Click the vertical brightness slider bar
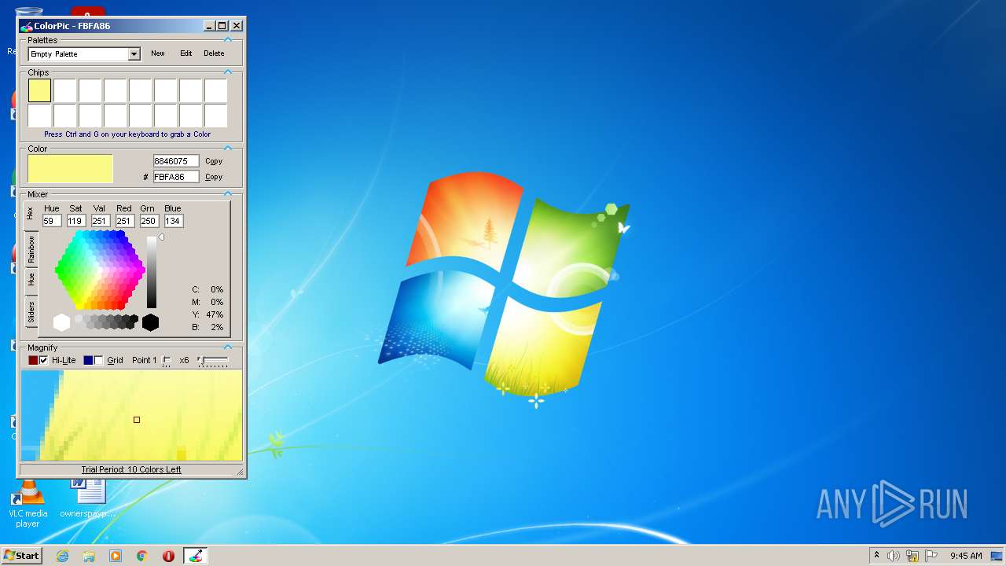This screenshot has width=1006, height=566. pyautogui.click(x=152, y=272)
